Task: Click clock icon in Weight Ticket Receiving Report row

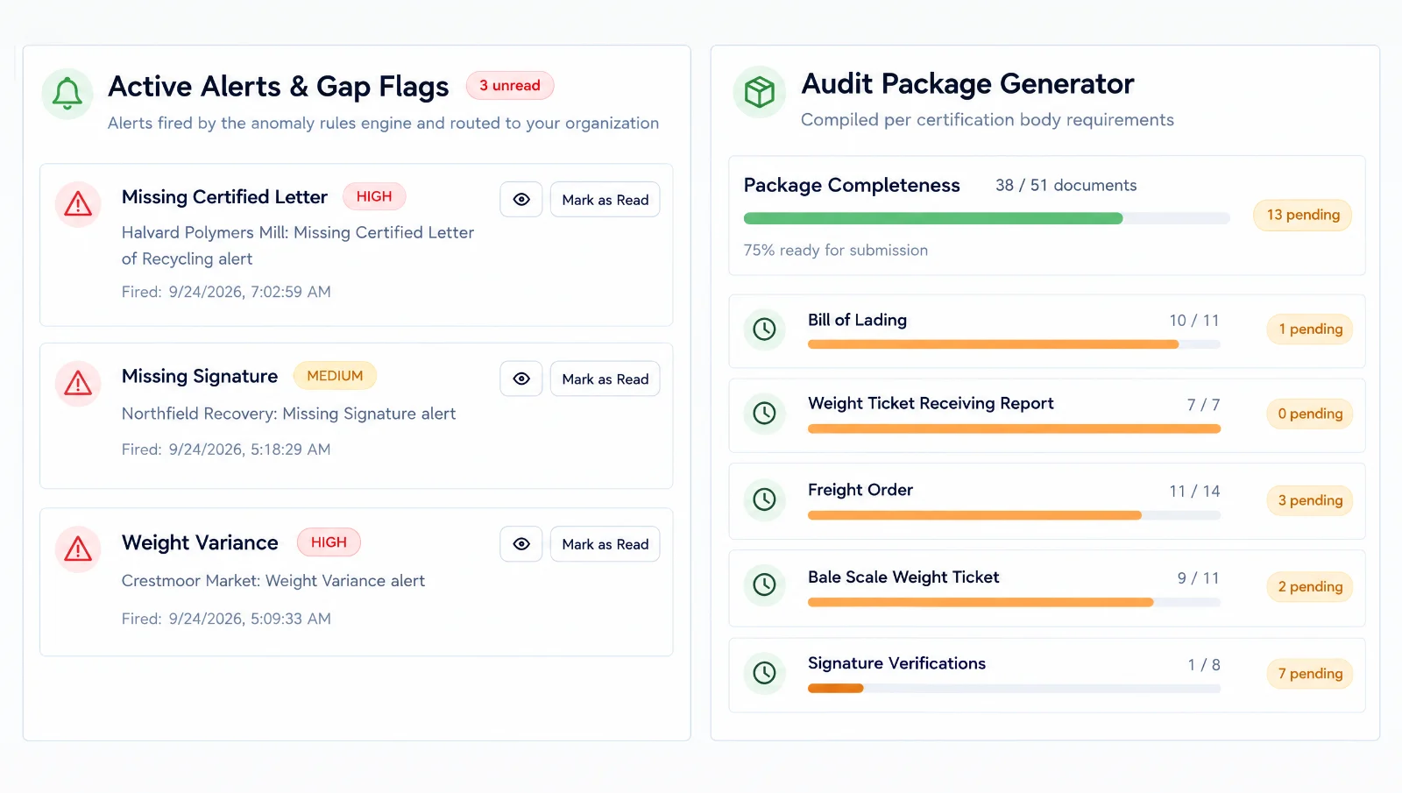Action: click(x=764, y=414)
